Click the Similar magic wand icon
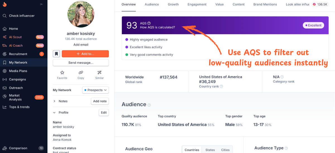Viewport: 335px width, 153px height. 99,73
